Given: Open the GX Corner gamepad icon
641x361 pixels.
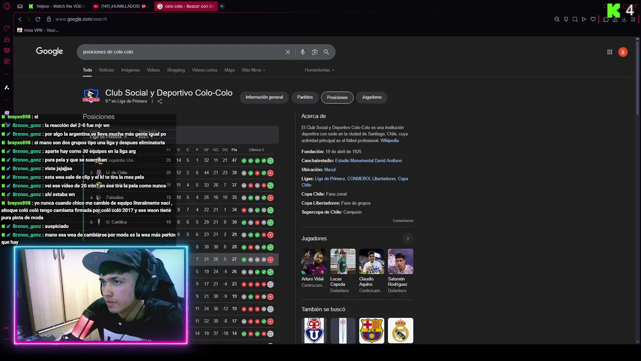Looking at the screenshot, I should pyautogui.click(x=20, y=6).
